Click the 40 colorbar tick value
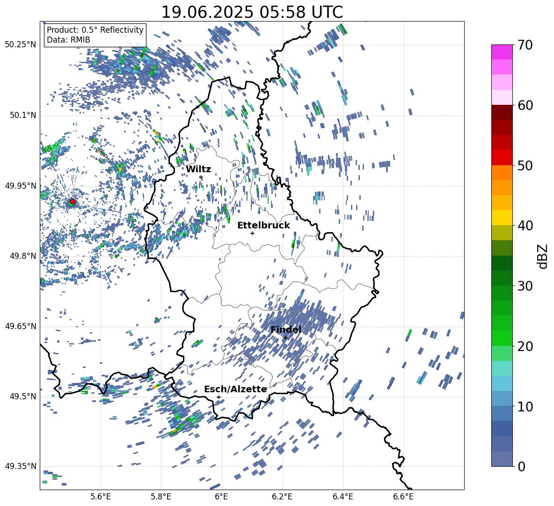Viewport: 554px width, 506px height. pos(525,226)
